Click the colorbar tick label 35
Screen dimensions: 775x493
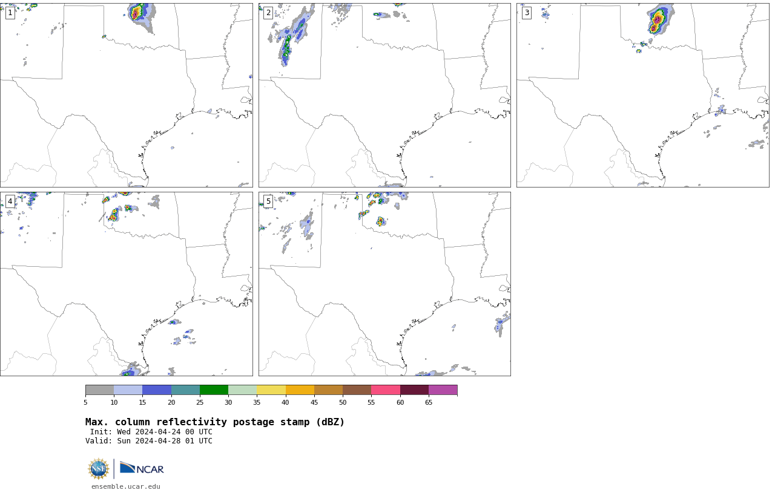coord(257,402)
